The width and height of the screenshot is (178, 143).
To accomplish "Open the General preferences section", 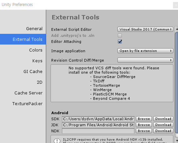I will (34, 28).
